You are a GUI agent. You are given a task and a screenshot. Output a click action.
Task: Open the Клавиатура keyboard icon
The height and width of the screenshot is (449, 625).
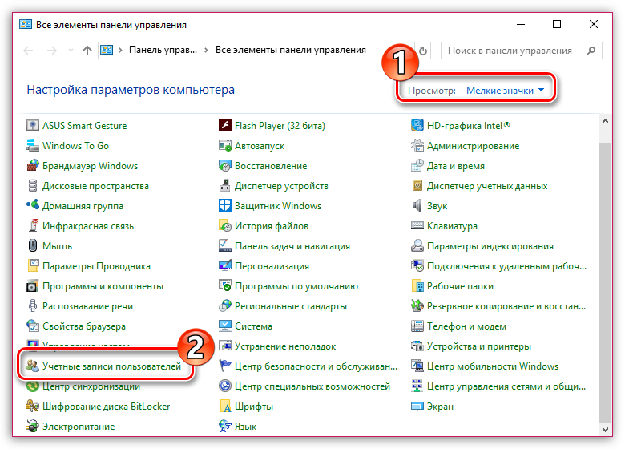417,225
